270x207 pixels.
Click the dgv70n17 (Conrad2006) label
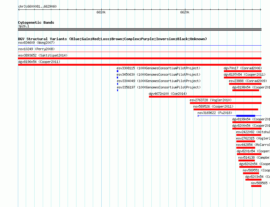[243, 68]
